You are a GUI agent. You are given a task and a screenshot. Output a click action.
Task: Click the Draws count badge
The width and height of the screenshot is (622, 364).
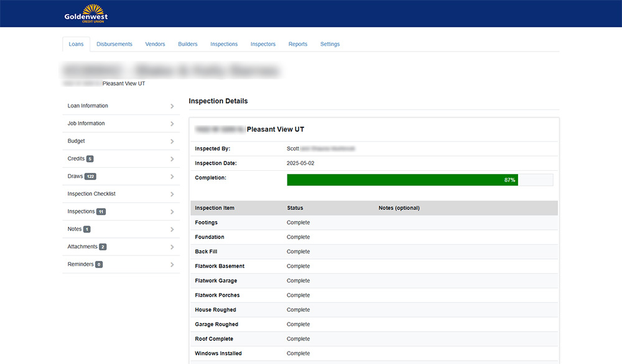pos(90,176)
